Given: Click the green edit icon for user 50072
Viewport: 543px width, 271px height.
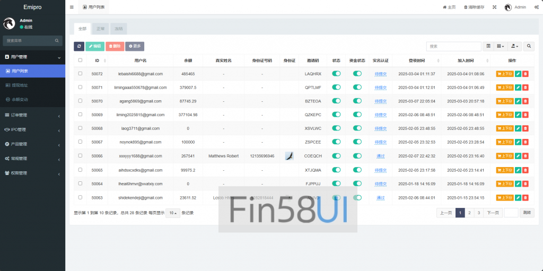Looking at the screenshot, I should tap(518, 74).
